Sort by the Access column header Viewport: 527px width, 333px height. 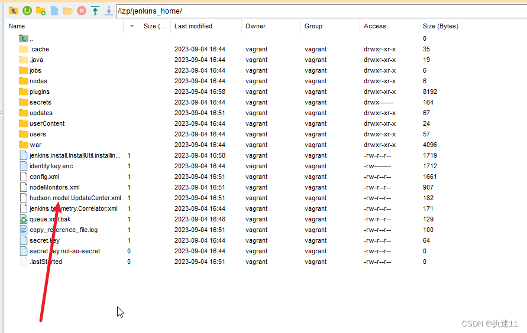coord(375,26)
